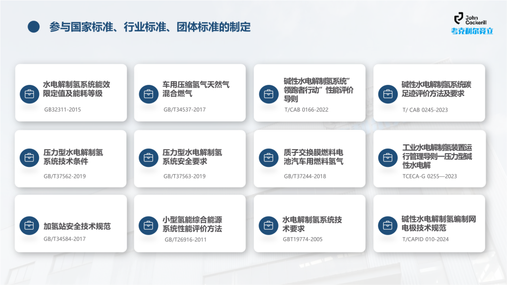Click standard number TCECA-G 0255—2023

pyautogui.click(x=430, y=176)
